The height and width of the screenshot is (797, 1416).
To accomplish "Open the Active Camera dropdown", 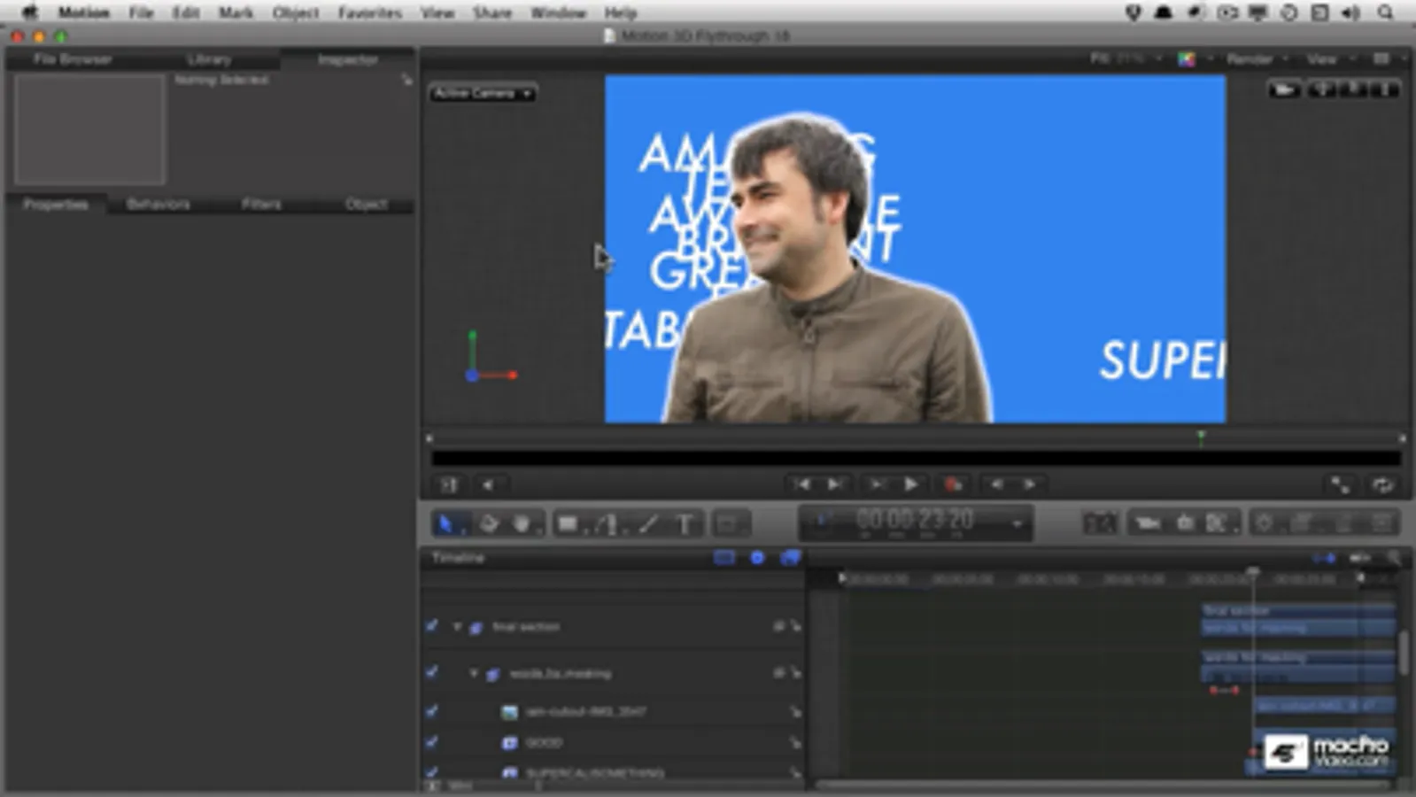I will 482,93.
